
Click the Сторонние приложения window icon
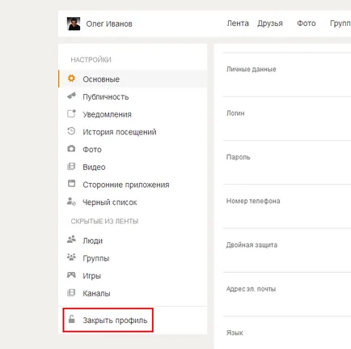[x=71, y=184]
